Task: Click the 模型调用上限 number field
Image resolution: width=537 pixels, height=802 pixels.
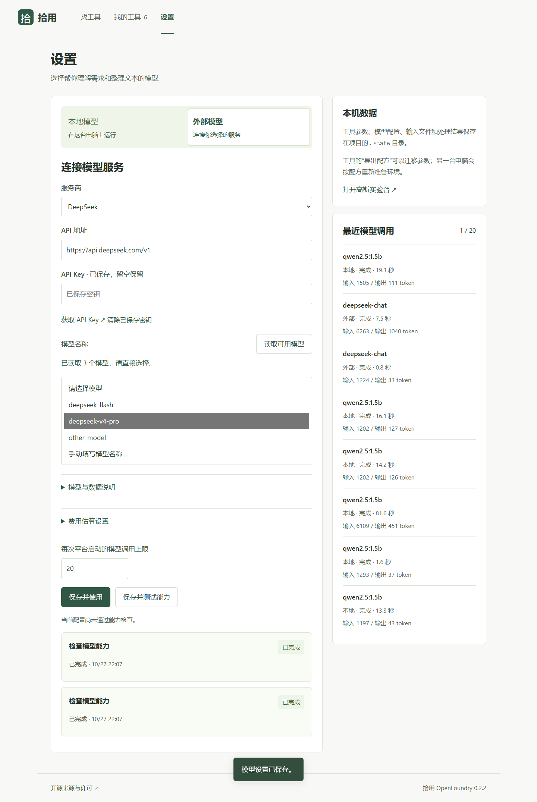Action: click(95, 568)
